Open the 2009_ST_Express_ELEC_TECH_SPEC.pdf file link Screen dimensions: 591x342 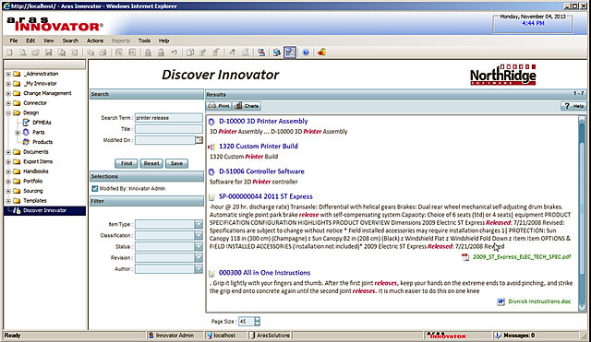[522, 257]
